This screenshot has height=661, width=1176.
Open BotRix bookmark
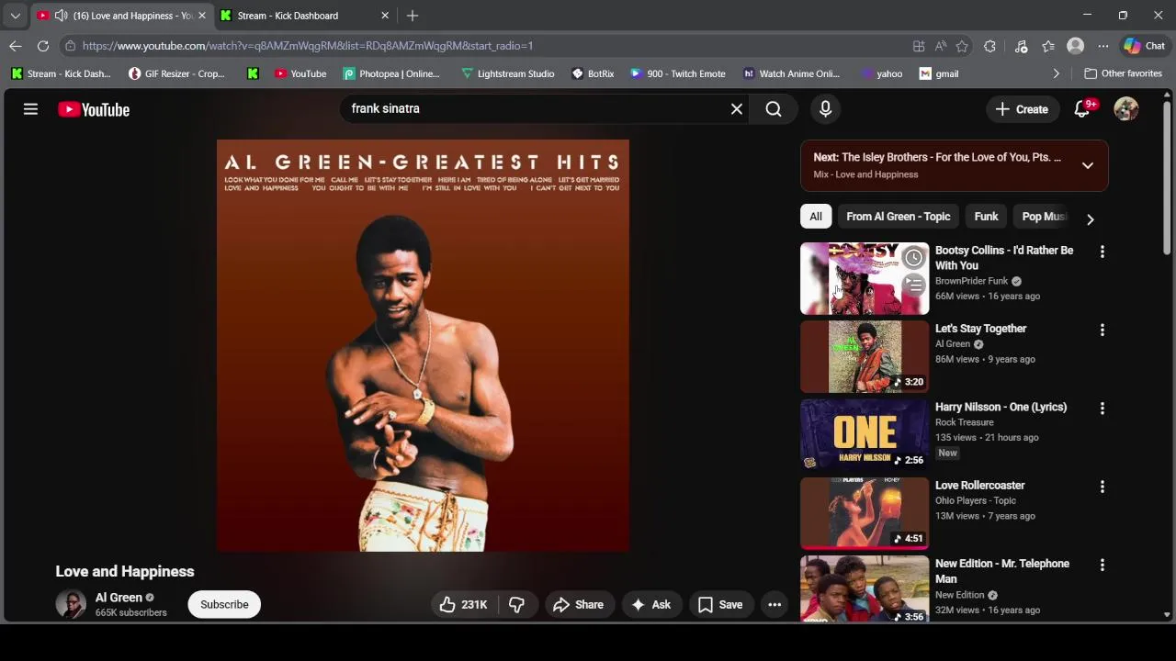593,73
